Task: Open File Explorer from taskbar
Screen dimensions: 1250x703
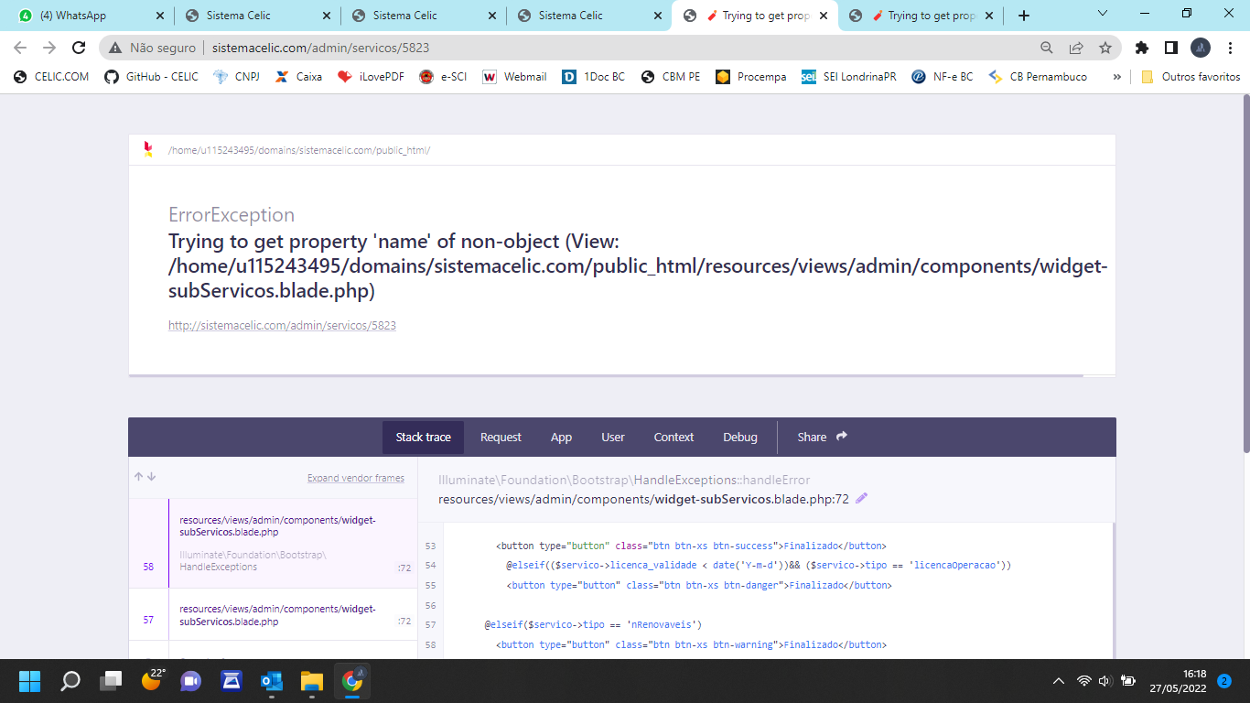Action: (312, 681)
